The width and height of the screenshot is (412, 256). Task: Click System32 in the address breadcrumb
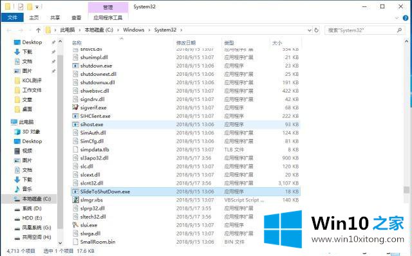[x=165, y=30]
